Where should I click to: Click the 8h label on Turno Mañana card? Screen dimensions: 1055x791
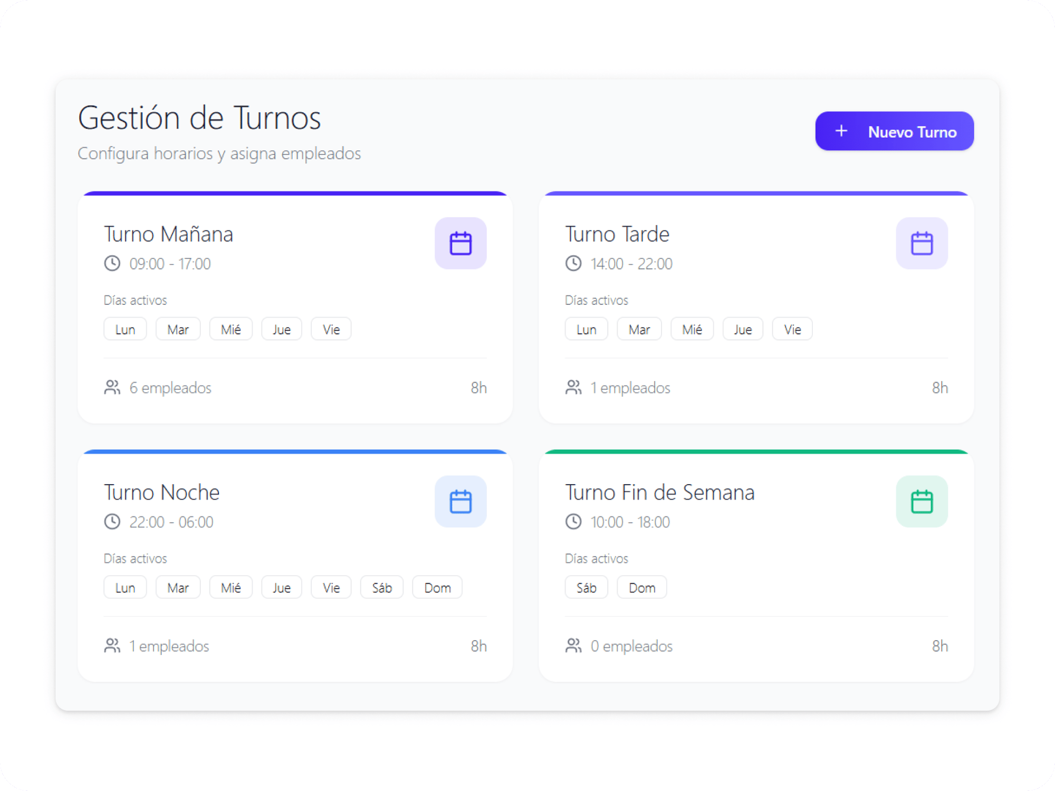click(479, 388)
